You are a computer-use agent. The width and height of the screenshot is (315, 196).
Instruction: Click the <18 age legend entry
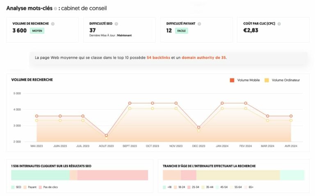[x=167, y=187]
